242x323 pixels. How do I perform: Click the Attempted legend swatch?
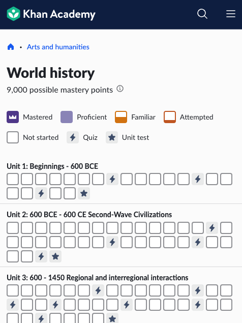[170, 117]
